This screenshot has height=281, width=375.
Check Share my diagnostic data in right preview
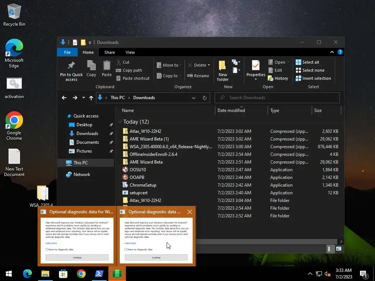(x=126, y=249)
